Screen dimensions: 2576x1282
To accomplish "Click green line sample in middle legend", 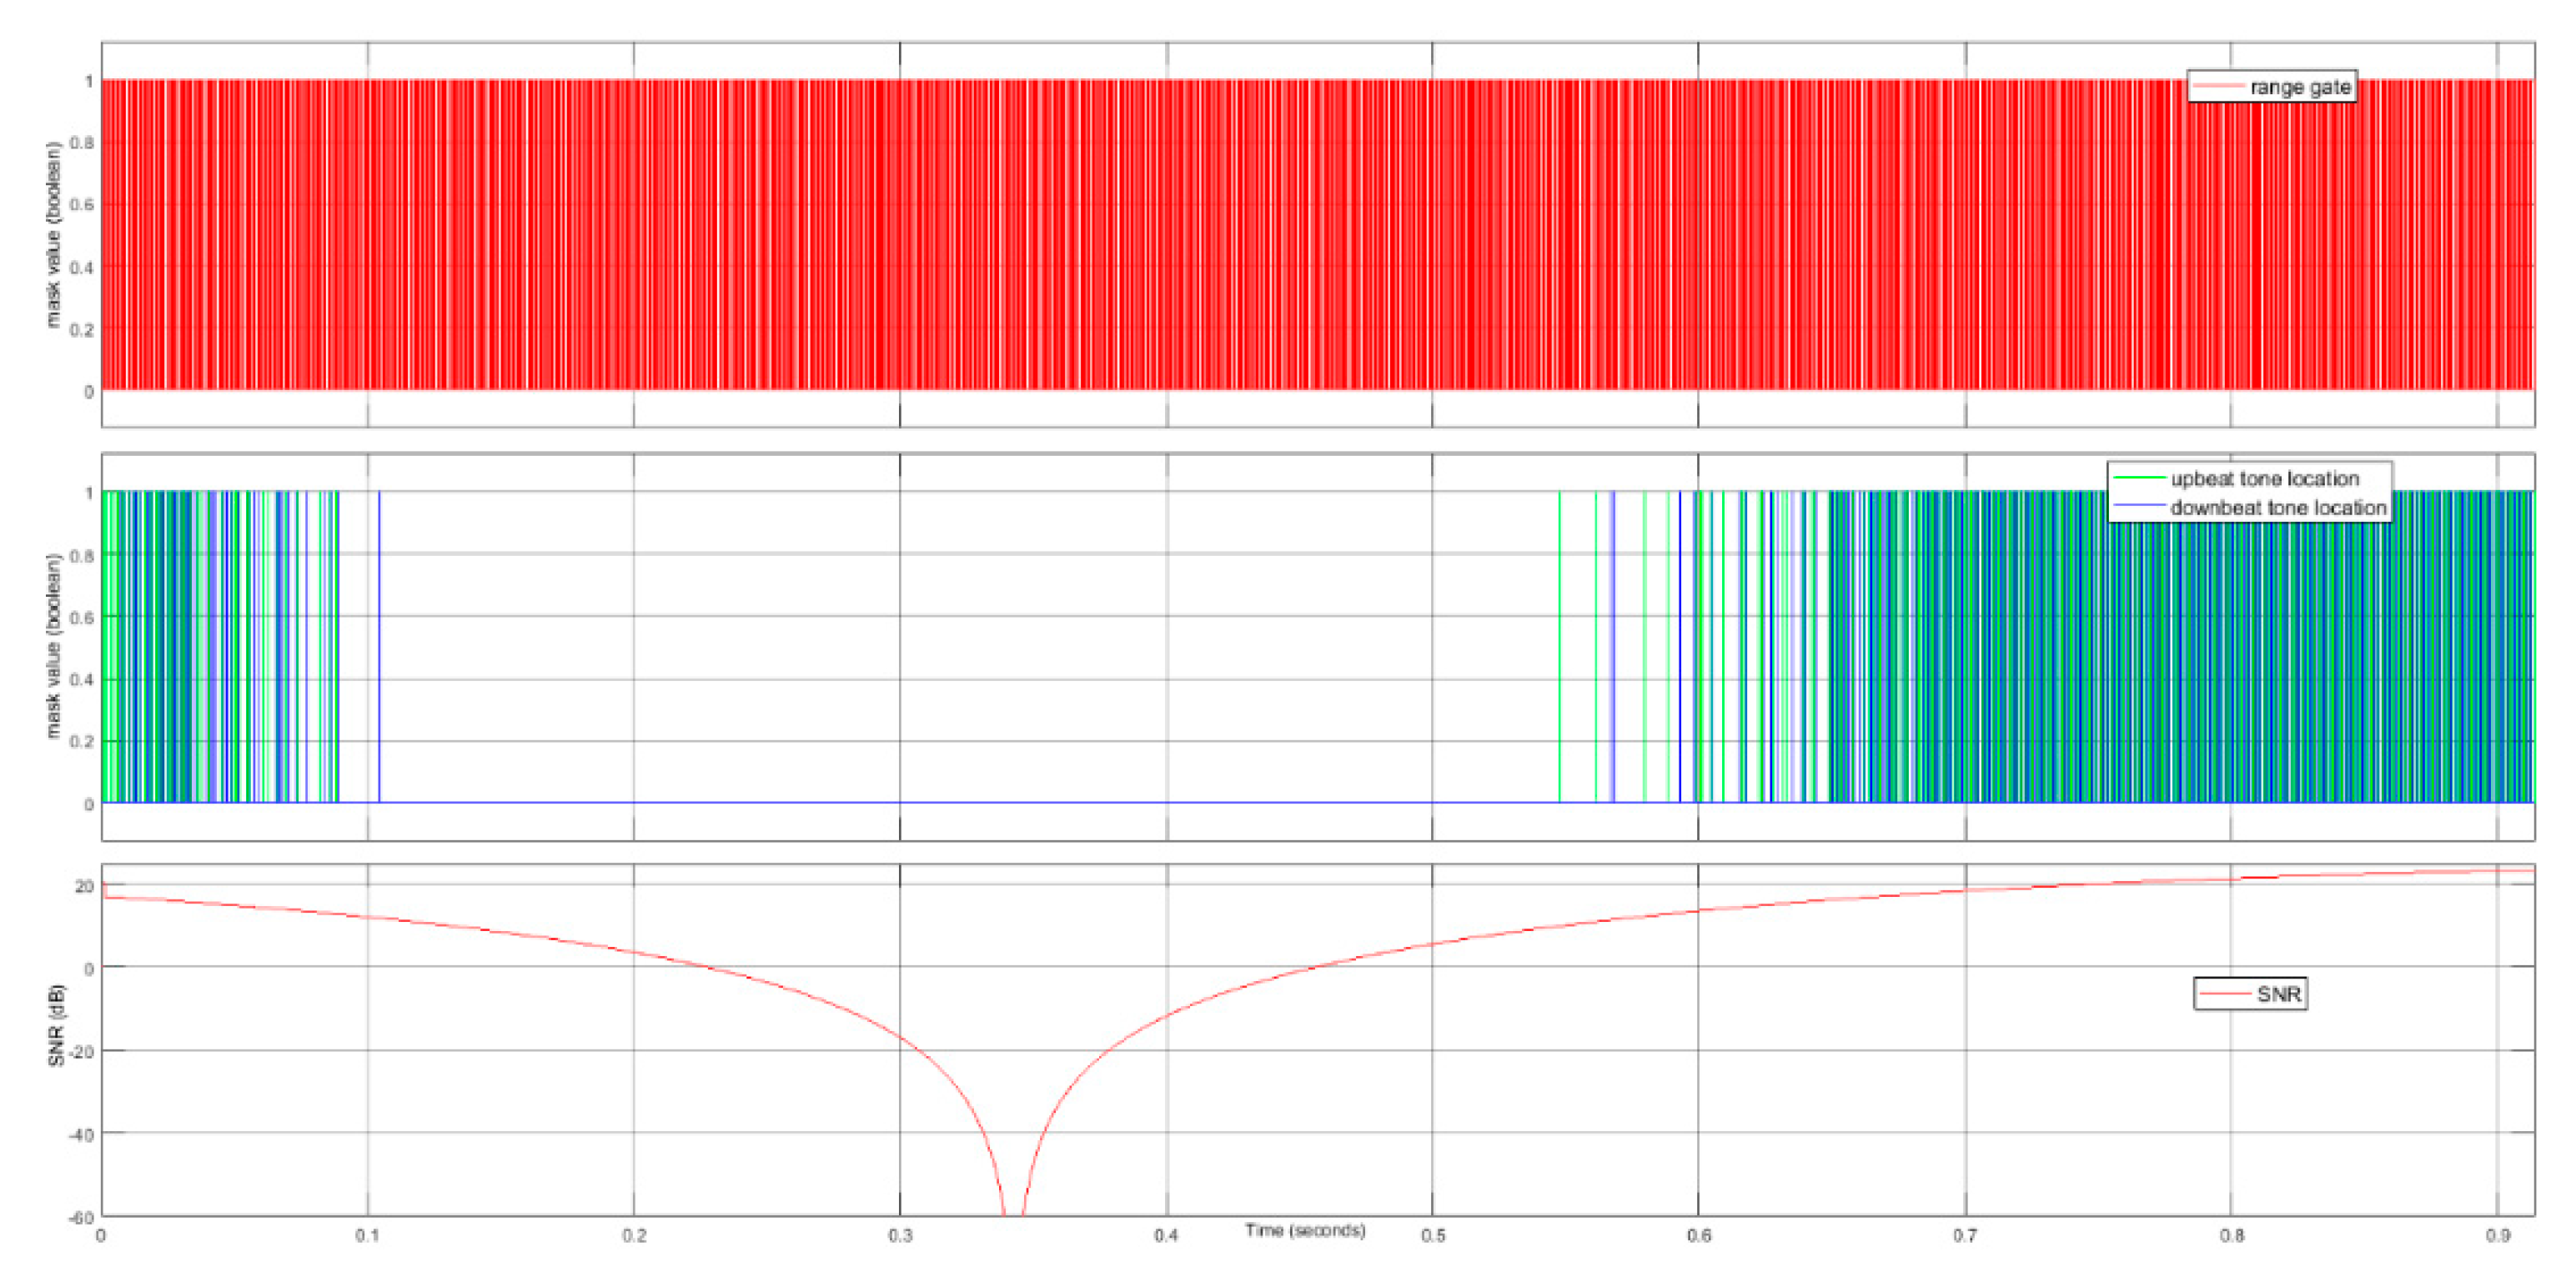I will 2139,478.
